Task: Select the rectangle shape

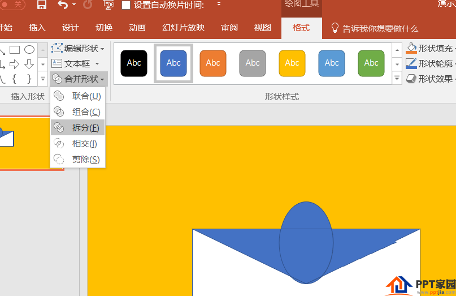Action: [x=15, y=50]
